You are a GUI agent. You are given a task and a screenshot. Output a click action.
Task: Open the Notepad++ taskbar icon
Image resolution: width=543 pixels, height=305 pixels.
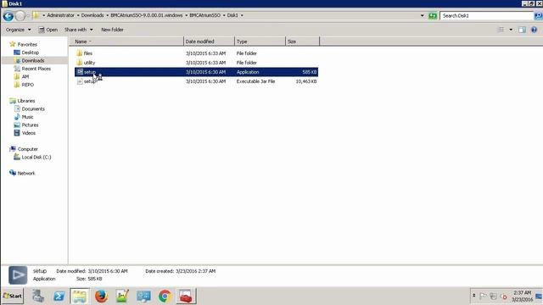tap(122, 297)
